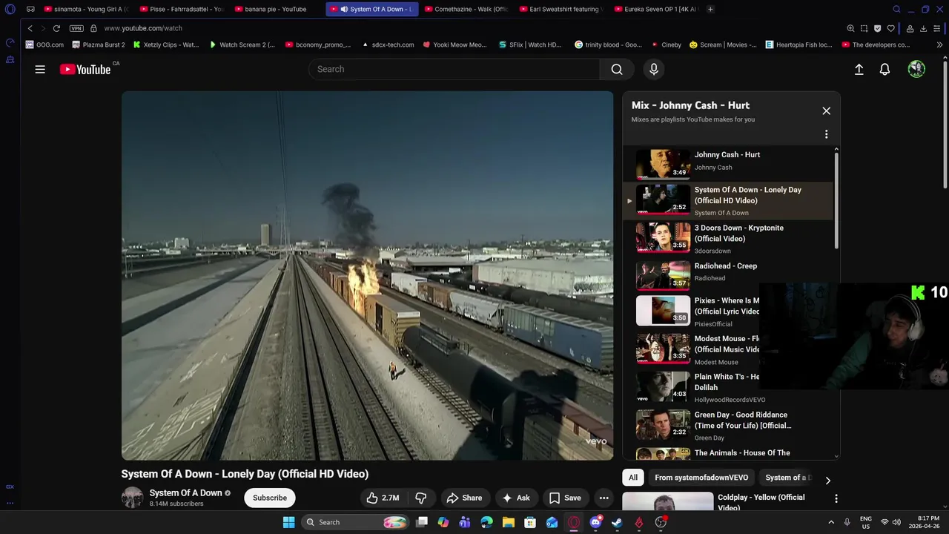Click the address bar URL
The image size is (949, 534).
pos(143,28)
